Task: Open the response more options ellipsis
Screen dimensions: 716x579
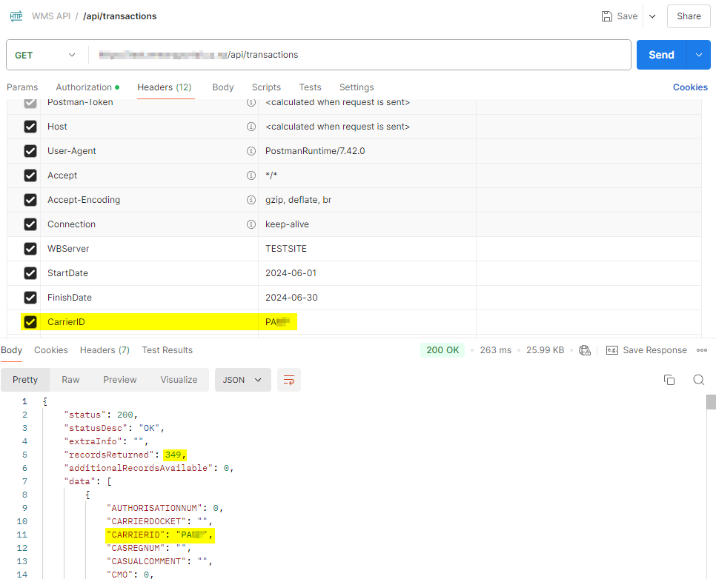Action: click(702, 350)
